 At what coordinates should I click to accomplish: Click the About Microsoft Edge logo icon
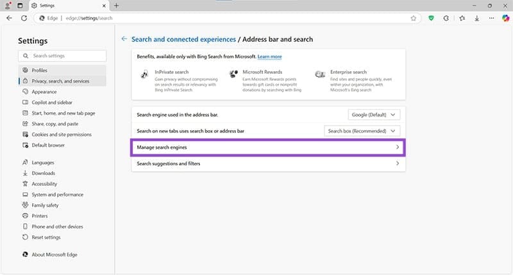click(25, 254)
